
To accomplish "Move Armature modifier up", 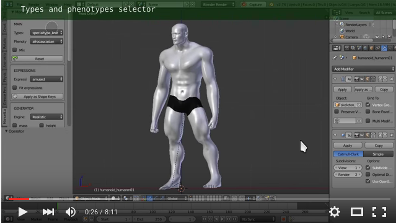I will 381,79.
